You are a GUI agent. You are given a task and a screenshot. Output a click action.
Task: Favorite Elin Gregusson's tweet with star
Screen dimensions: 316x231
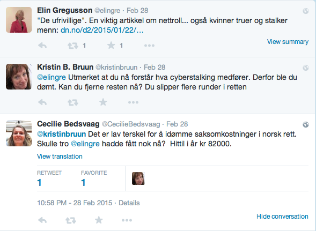[x=111, y=46]
